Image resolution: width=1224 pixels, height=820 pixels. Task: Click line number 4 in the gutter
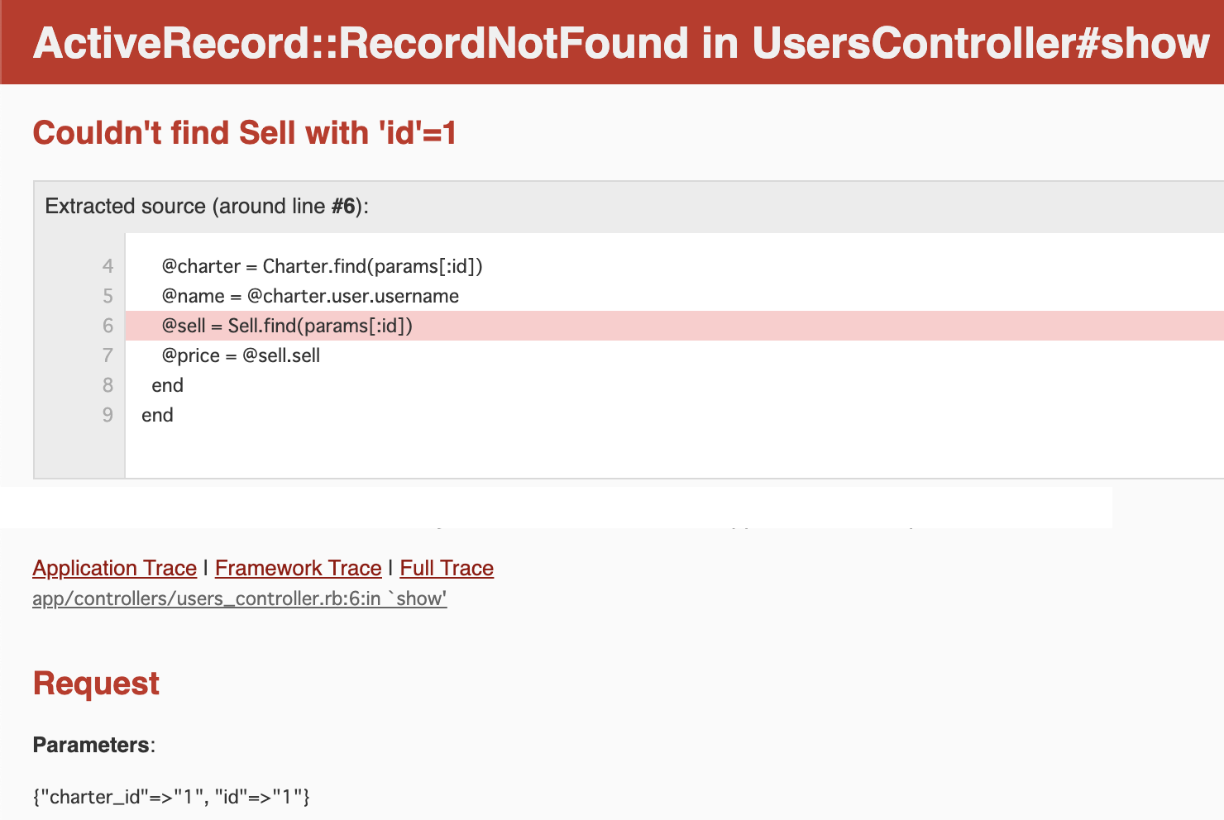point(108,266)
